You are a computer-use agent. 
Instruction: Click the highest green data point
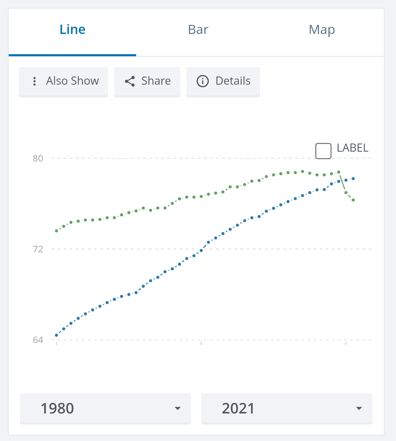pos(303,171)
